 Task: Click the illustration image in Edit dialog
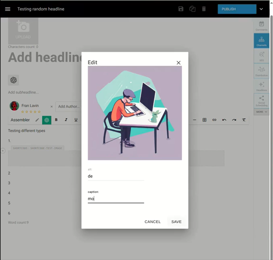click(135, 113)
